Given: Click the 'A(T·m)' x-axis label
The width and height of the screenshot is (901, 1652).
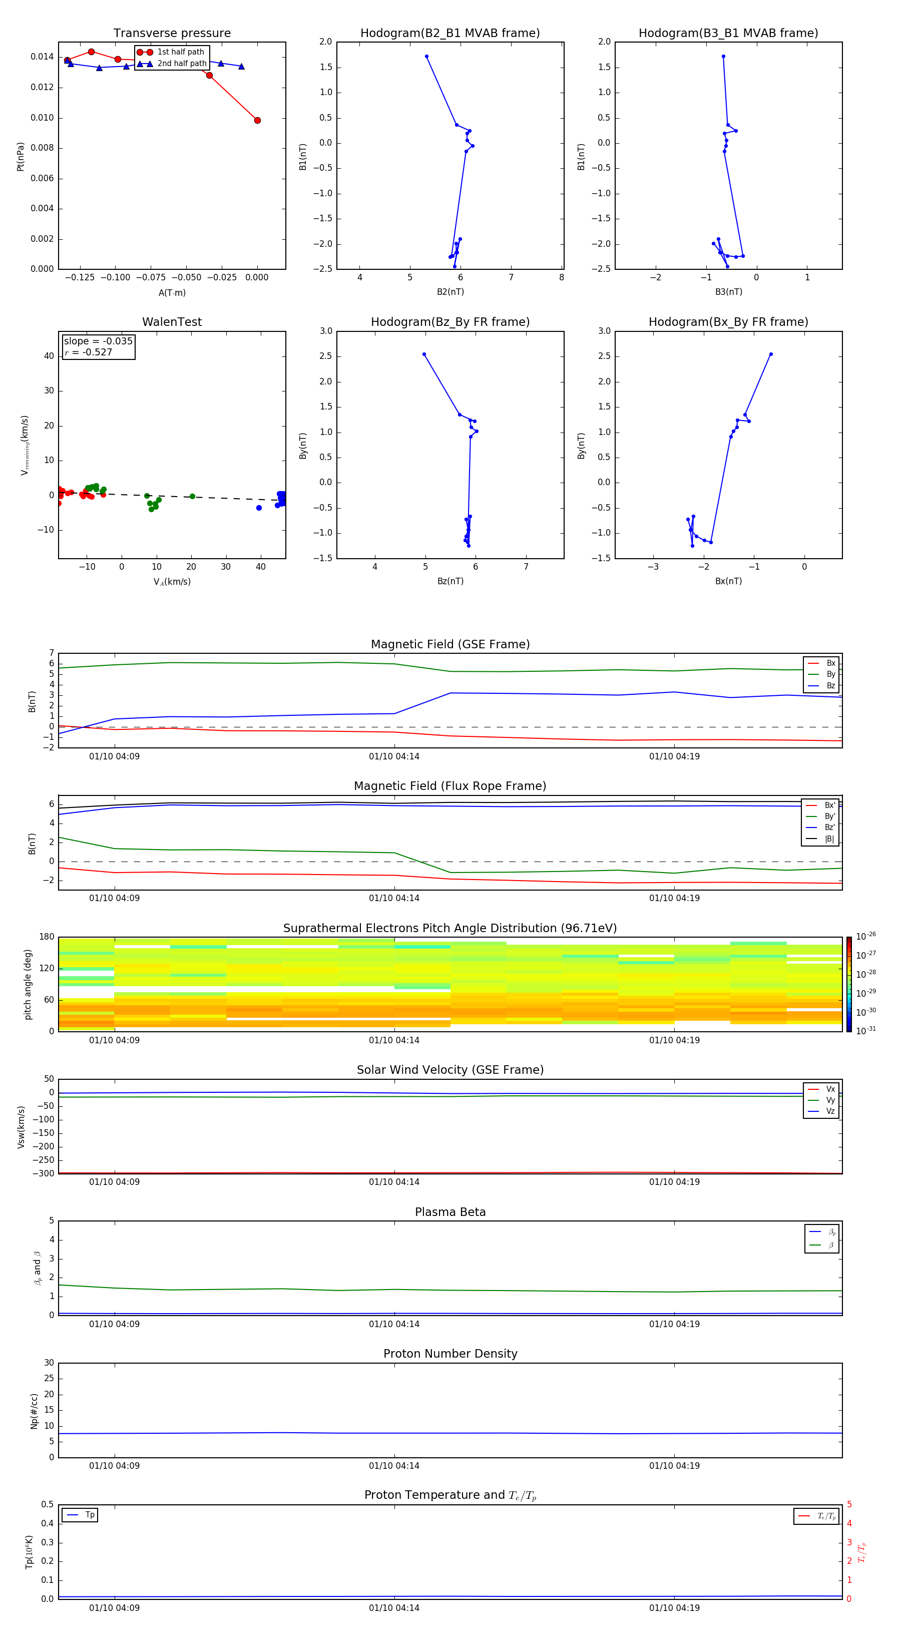Looking at the screenshot, I should (172, 292).
